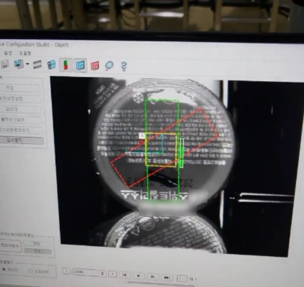Click the frame number input field
Screen dimensions: 304x287
click(x=182, y=278)
